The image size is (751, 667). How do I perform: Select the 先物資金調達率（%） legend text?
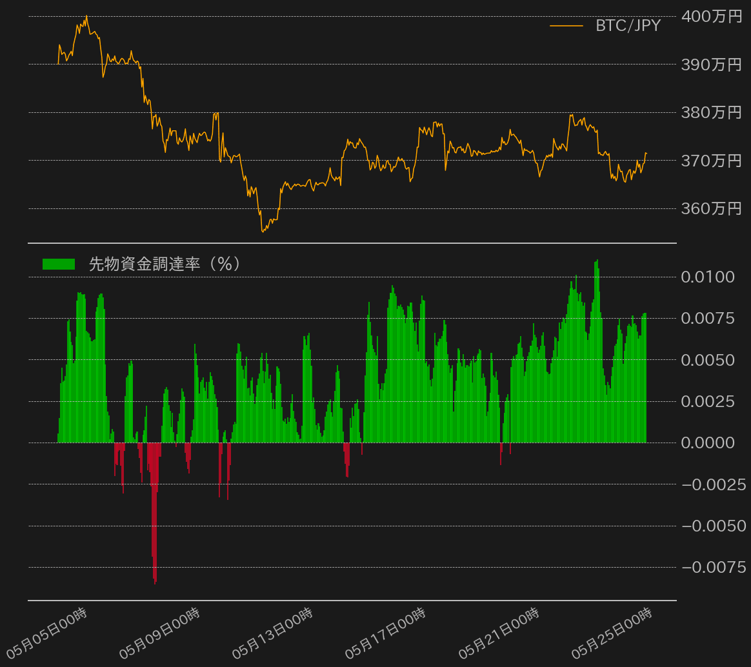[x=165, y=264]
